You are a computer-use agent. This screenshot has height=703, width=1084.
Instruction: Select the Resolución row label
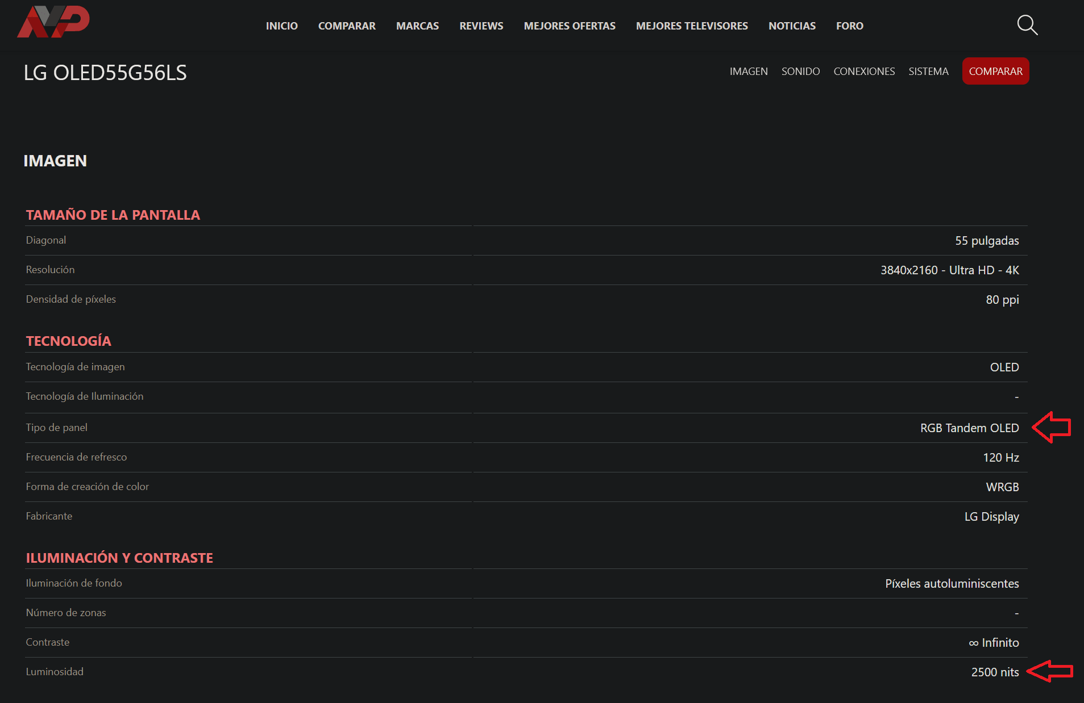pyautogui.click(x=50, y=270)
